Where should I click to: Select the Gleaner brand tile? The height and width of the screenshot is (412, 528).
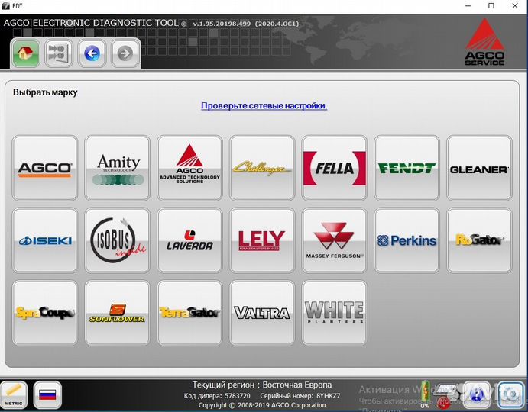478,168
